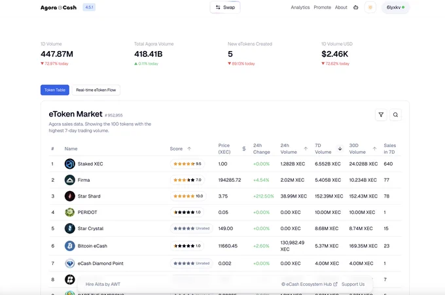Viewport: 445px width, 295px height.
Task: Click the row 8 token icon
Action: (x=70, y=280)
